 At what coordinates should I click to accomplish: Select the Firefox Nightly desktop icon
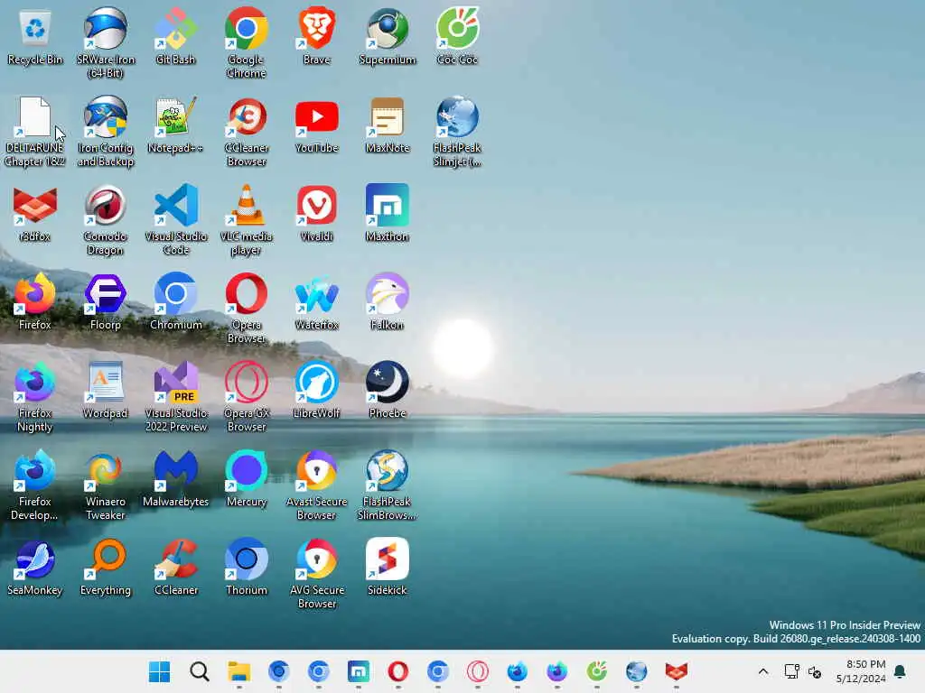click(35, 397)
